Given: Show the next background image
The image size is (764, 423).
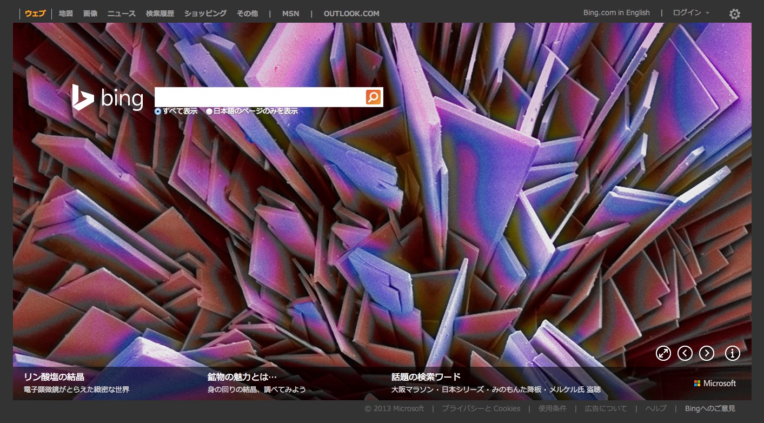Looking at the screenshot, I should 707,353.
